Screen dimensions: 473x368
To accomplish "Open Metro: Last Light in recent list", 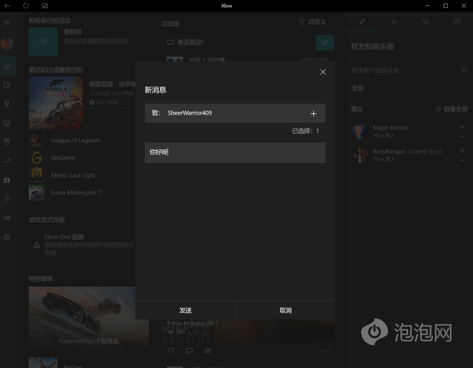I will pyautogui.click(x=82, y=175).
